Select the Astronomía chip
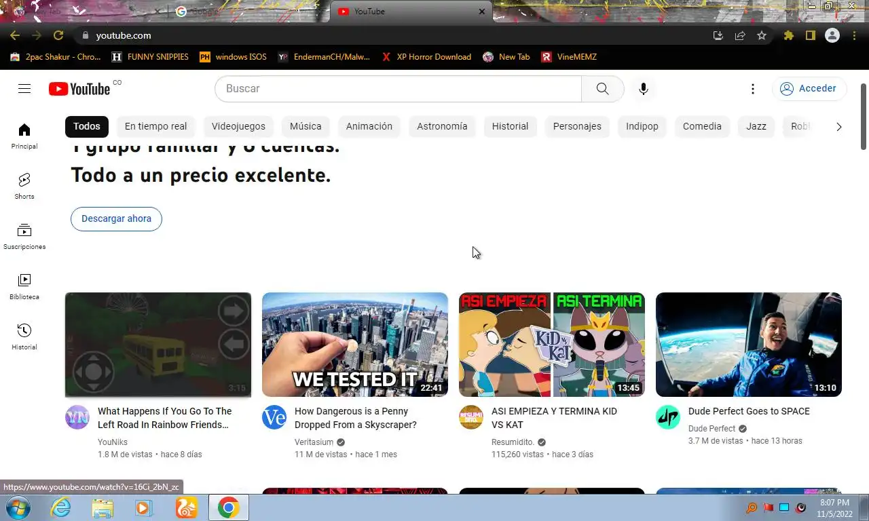The width and height of the screenshot is (869, 521). (x=442, y=126)
